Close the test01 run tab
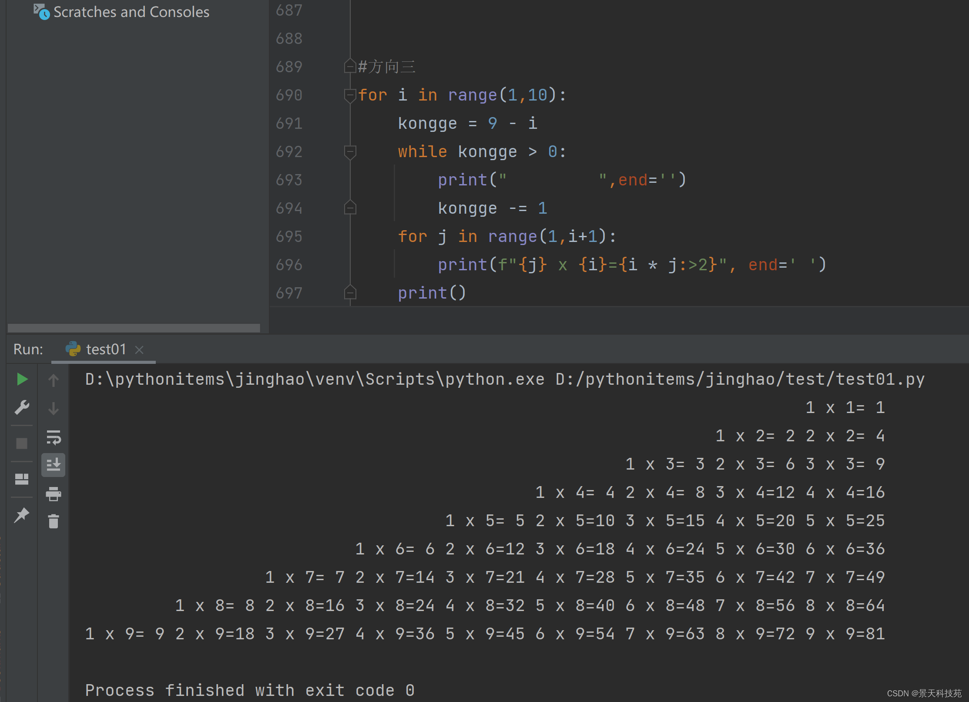 pos(139,350)
